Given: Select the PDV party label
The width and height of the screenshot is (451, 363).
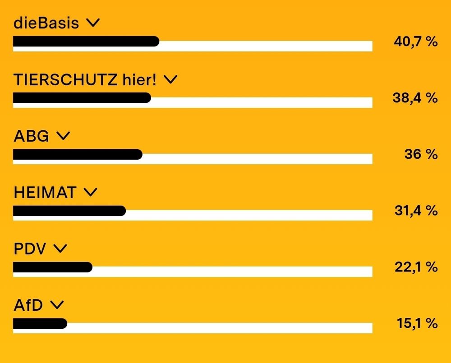Looking at the screenshot, I should coord(29,248).
